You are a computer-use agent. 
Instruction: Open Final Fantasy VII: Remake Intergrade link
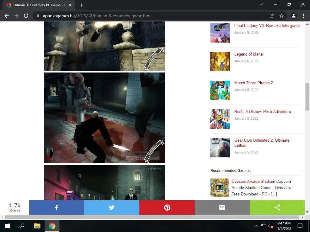pos(267,25)
